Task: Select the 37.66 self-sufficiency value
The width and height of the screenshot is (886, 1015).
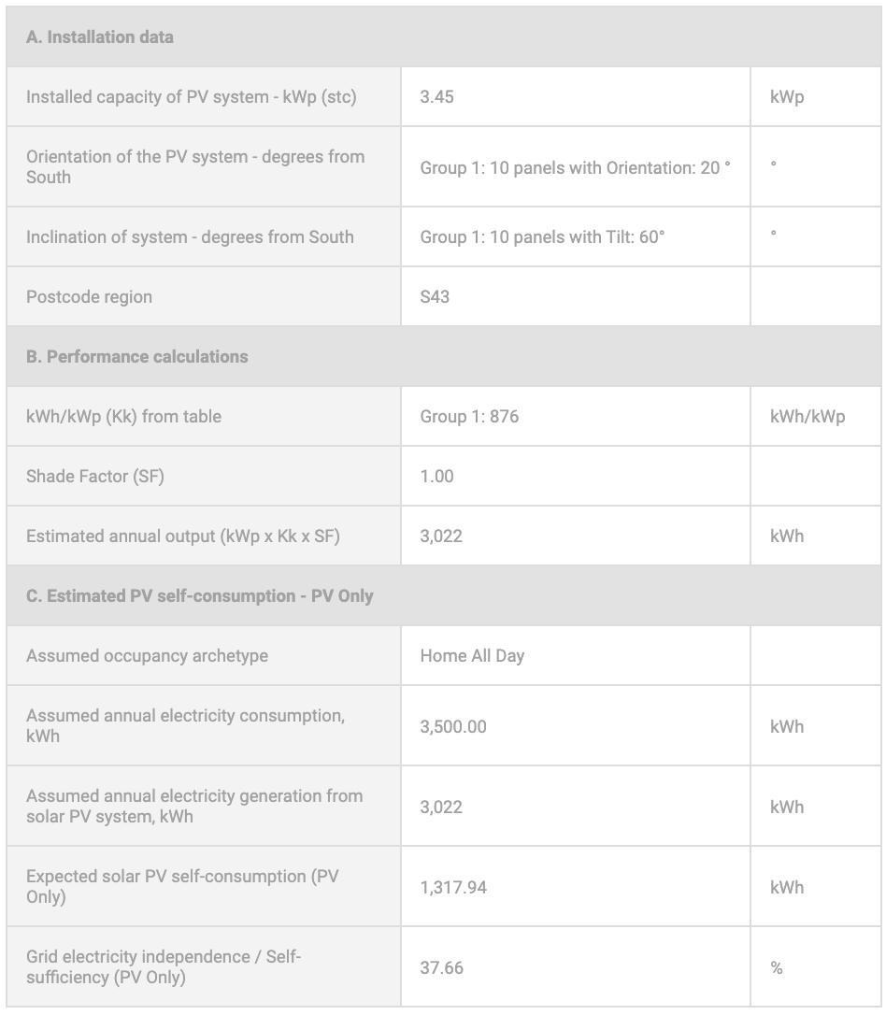Action: [441, 968]
